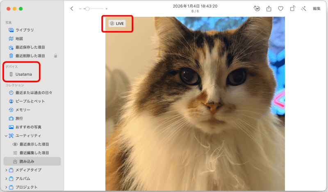328x192 pixels.
Task: Click the 6 / 6 photo counter
Action: tap(195, 11)
